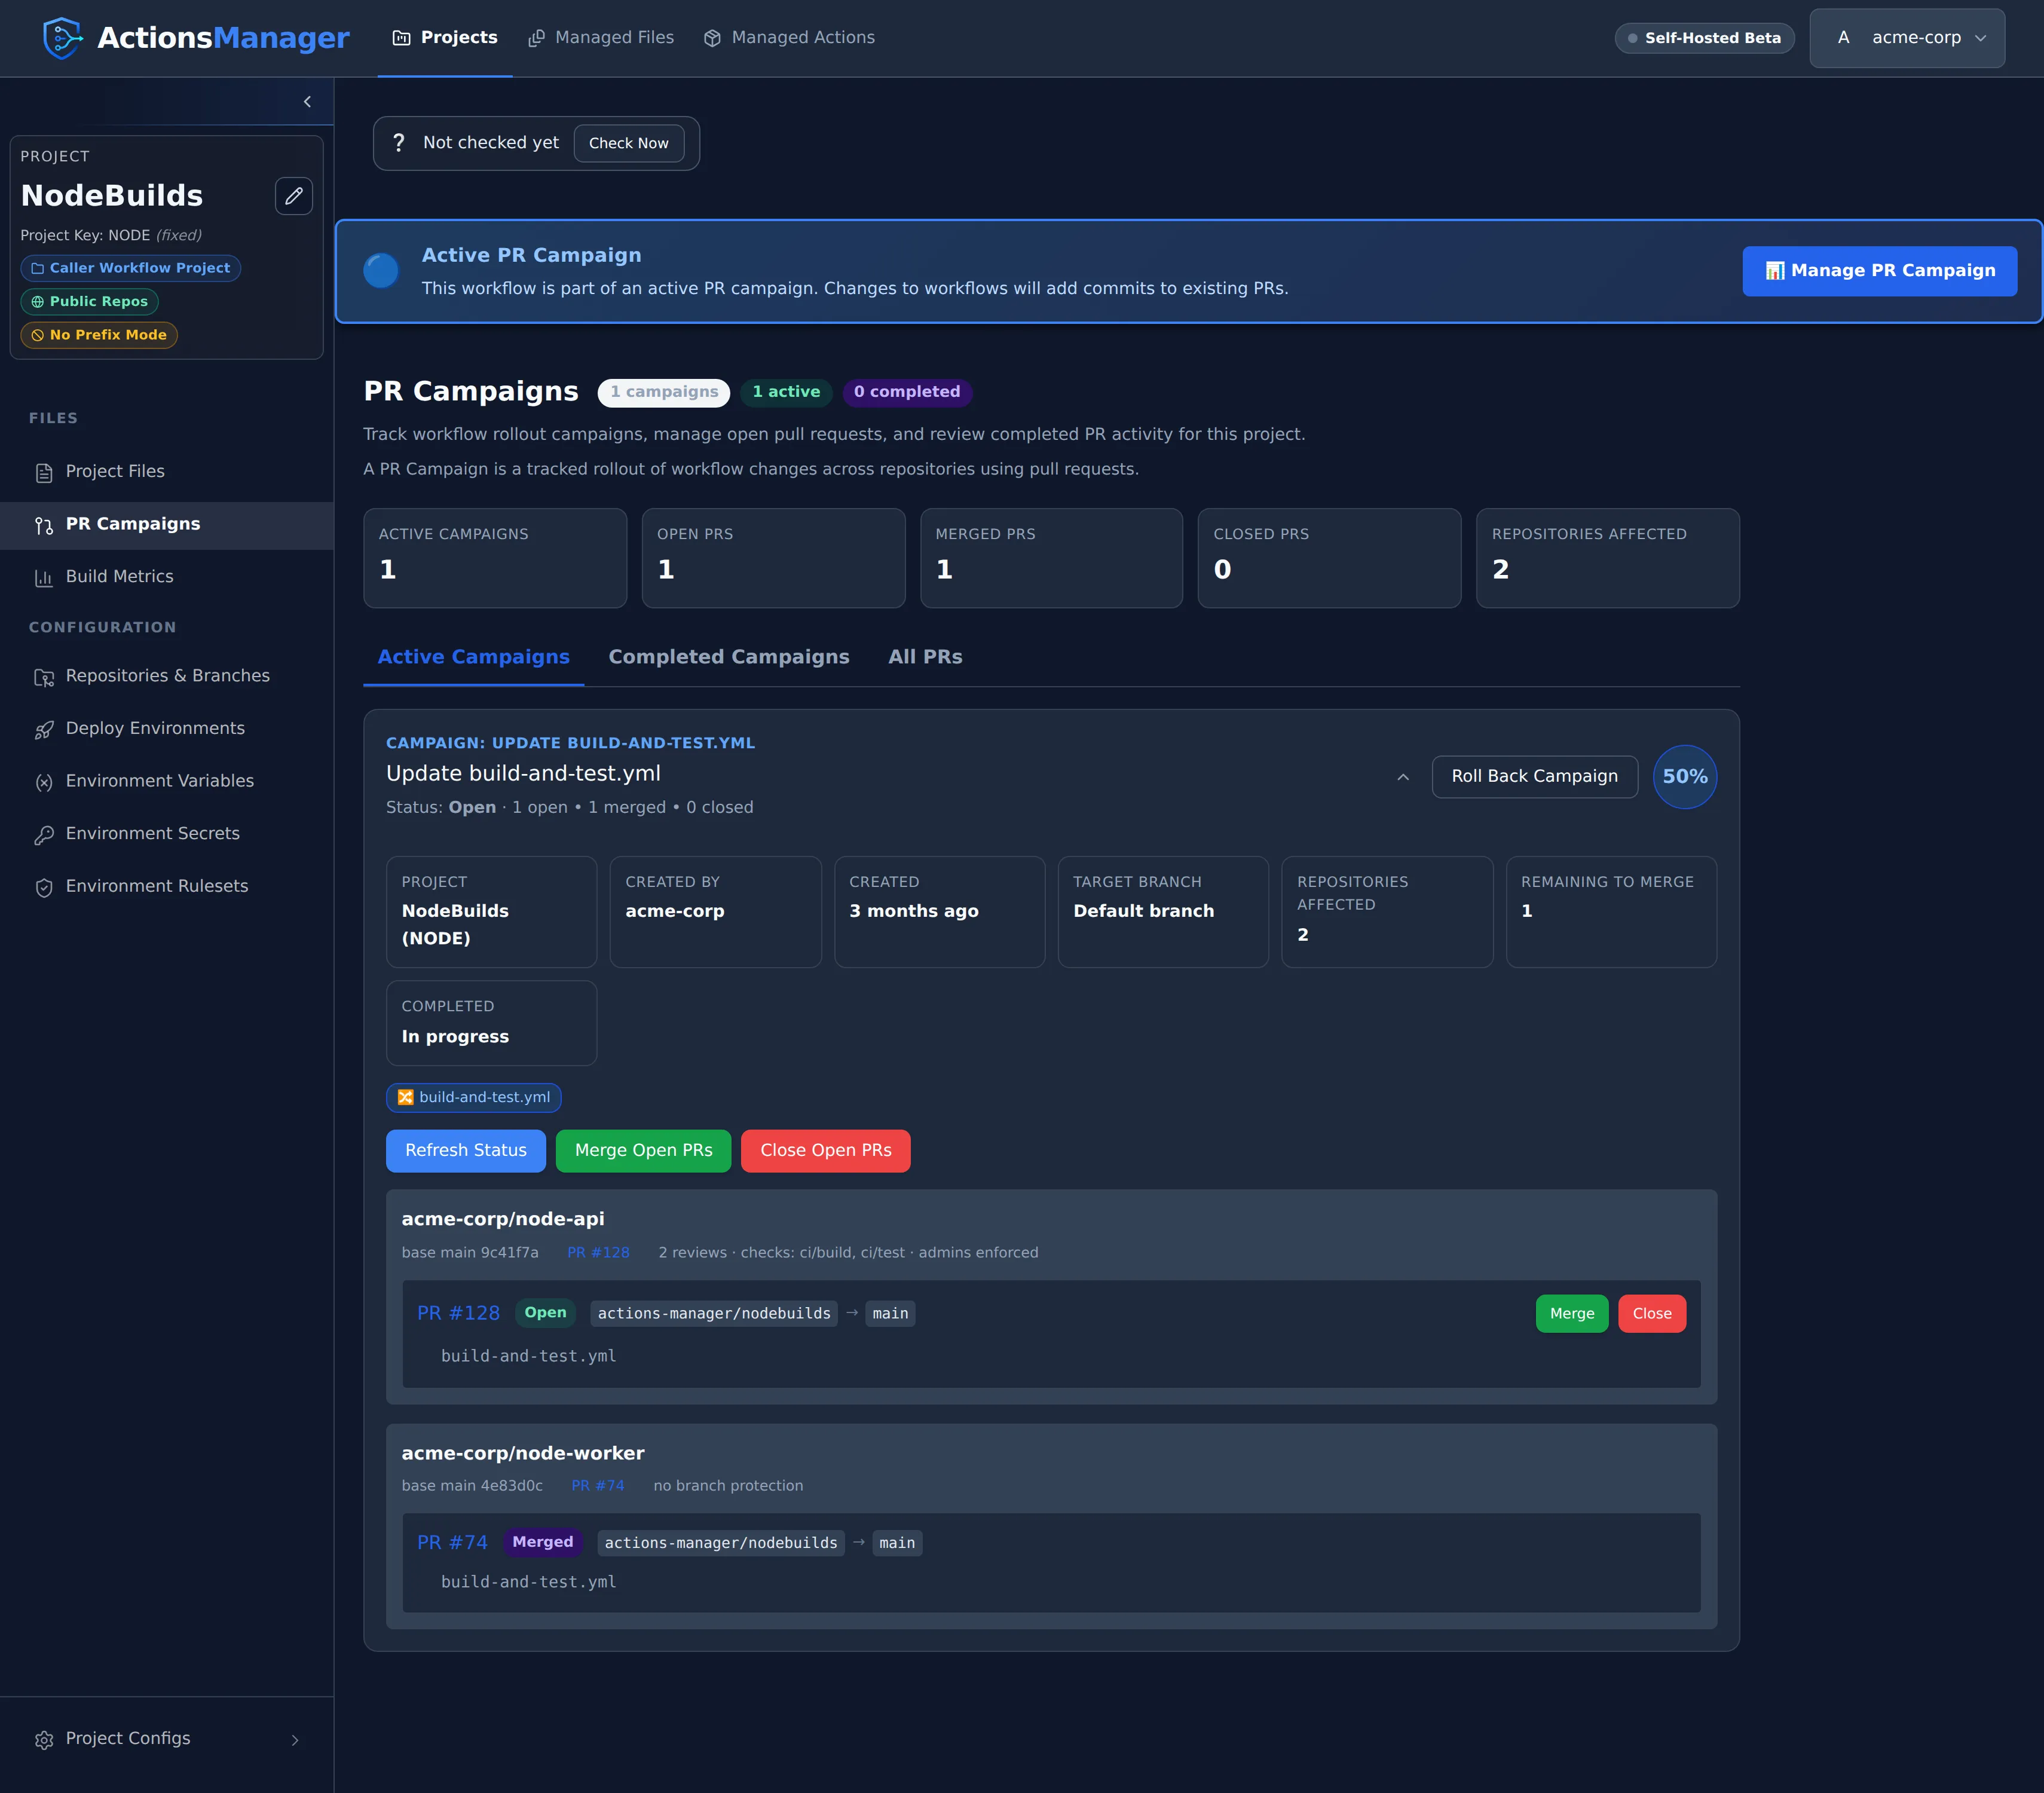Viewport: 2044px width, 1793px height.
Task: Switch to the All PRs tab
Action: (925, 657)
